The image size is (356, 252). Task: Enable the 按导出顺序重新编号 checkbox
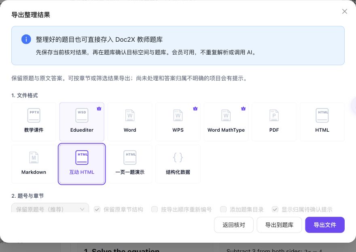[x=155, y=209]
